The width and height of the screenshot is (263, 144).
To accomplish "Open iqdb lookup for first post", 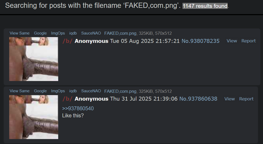I will (73, 33).
